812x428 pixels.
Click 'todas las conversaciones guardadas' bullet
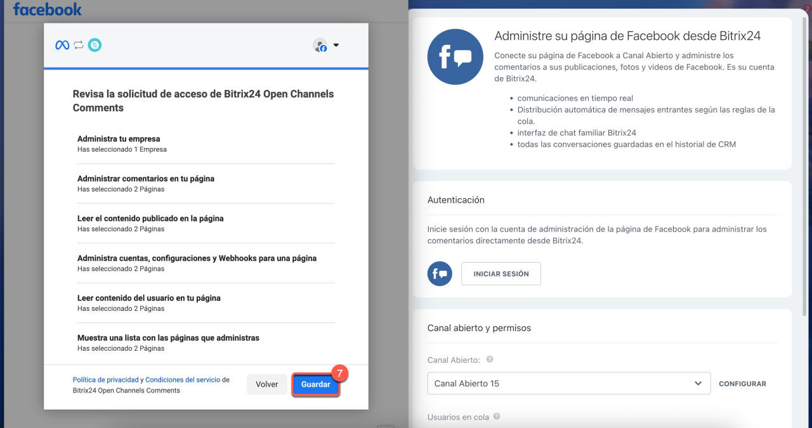(x=627, y=144)
